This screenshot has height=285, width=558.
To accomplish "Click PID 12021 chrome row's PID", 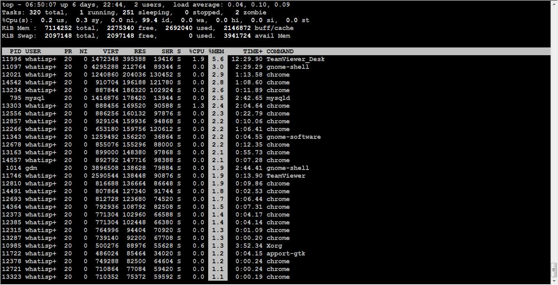I will 12,75.
